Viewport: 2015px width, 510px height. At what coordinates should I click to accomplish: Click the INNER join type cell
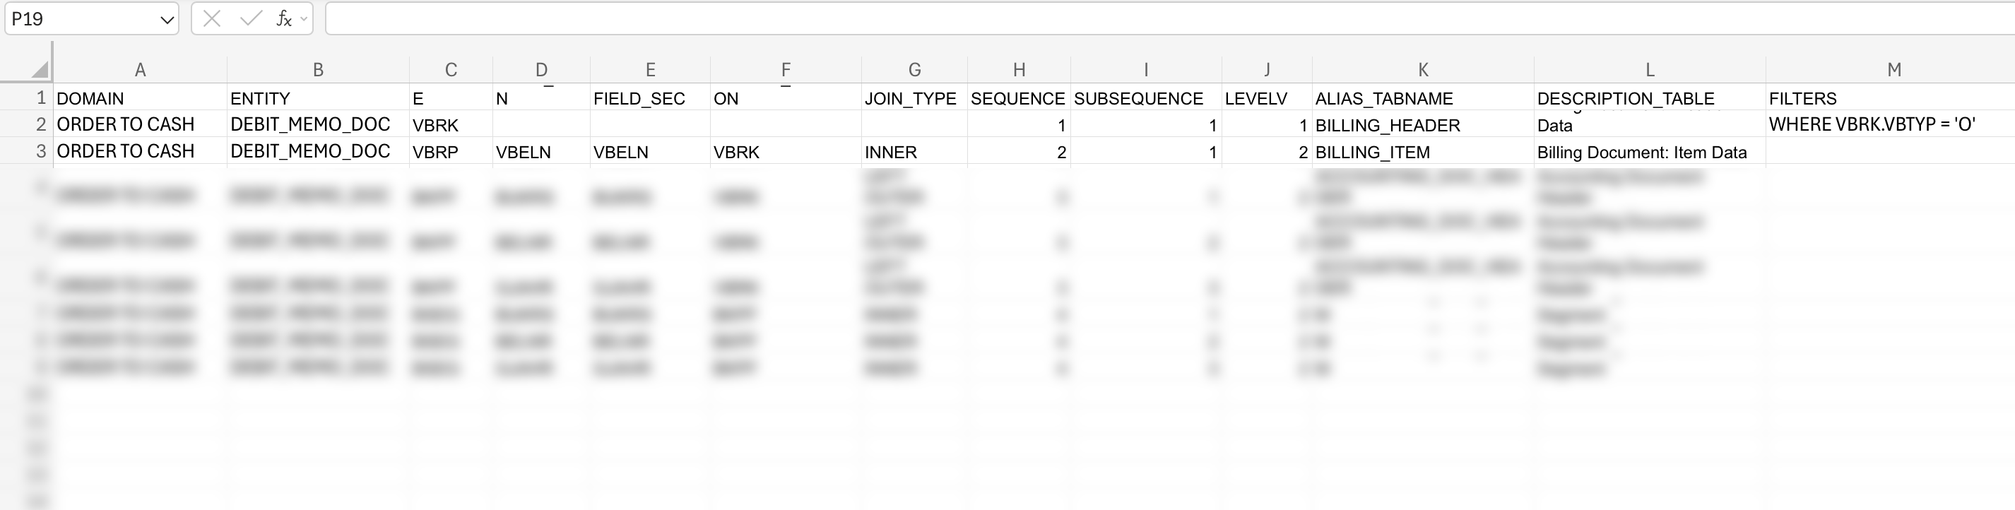(x=890, y=152)
